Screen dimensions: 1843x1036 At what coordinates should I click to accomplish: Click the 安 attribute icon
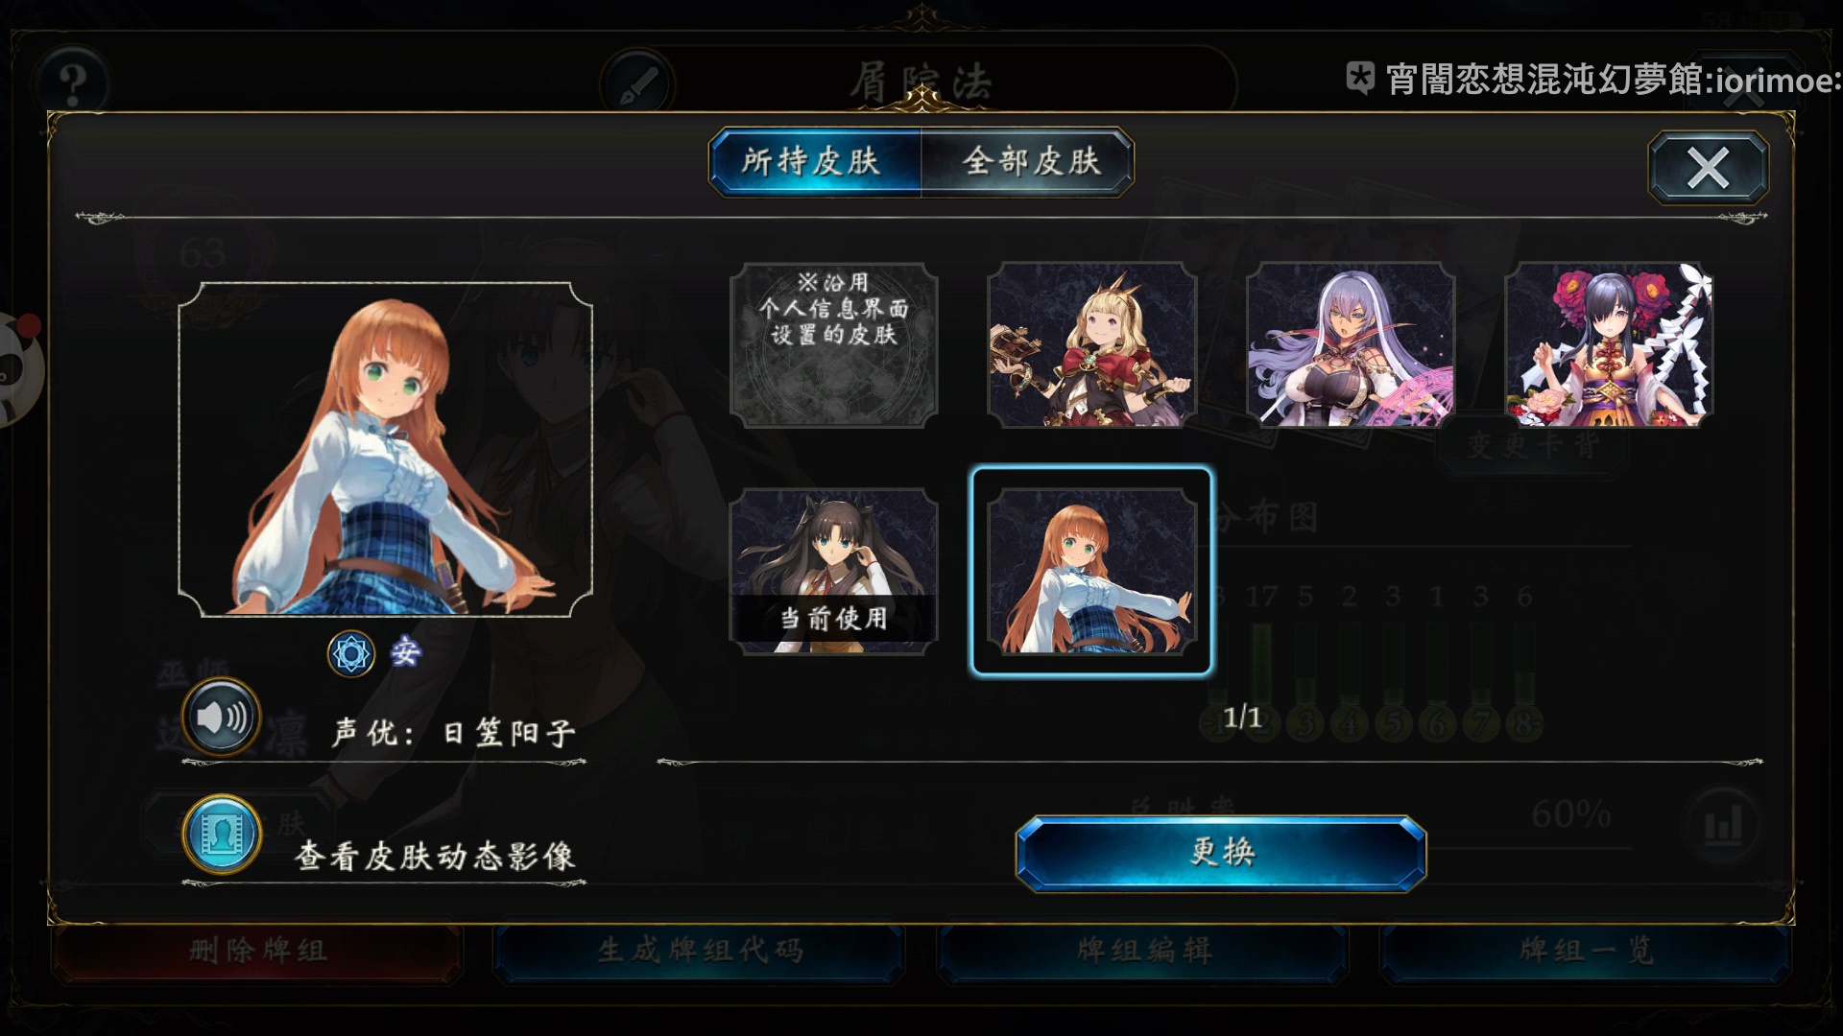[405, 652]
